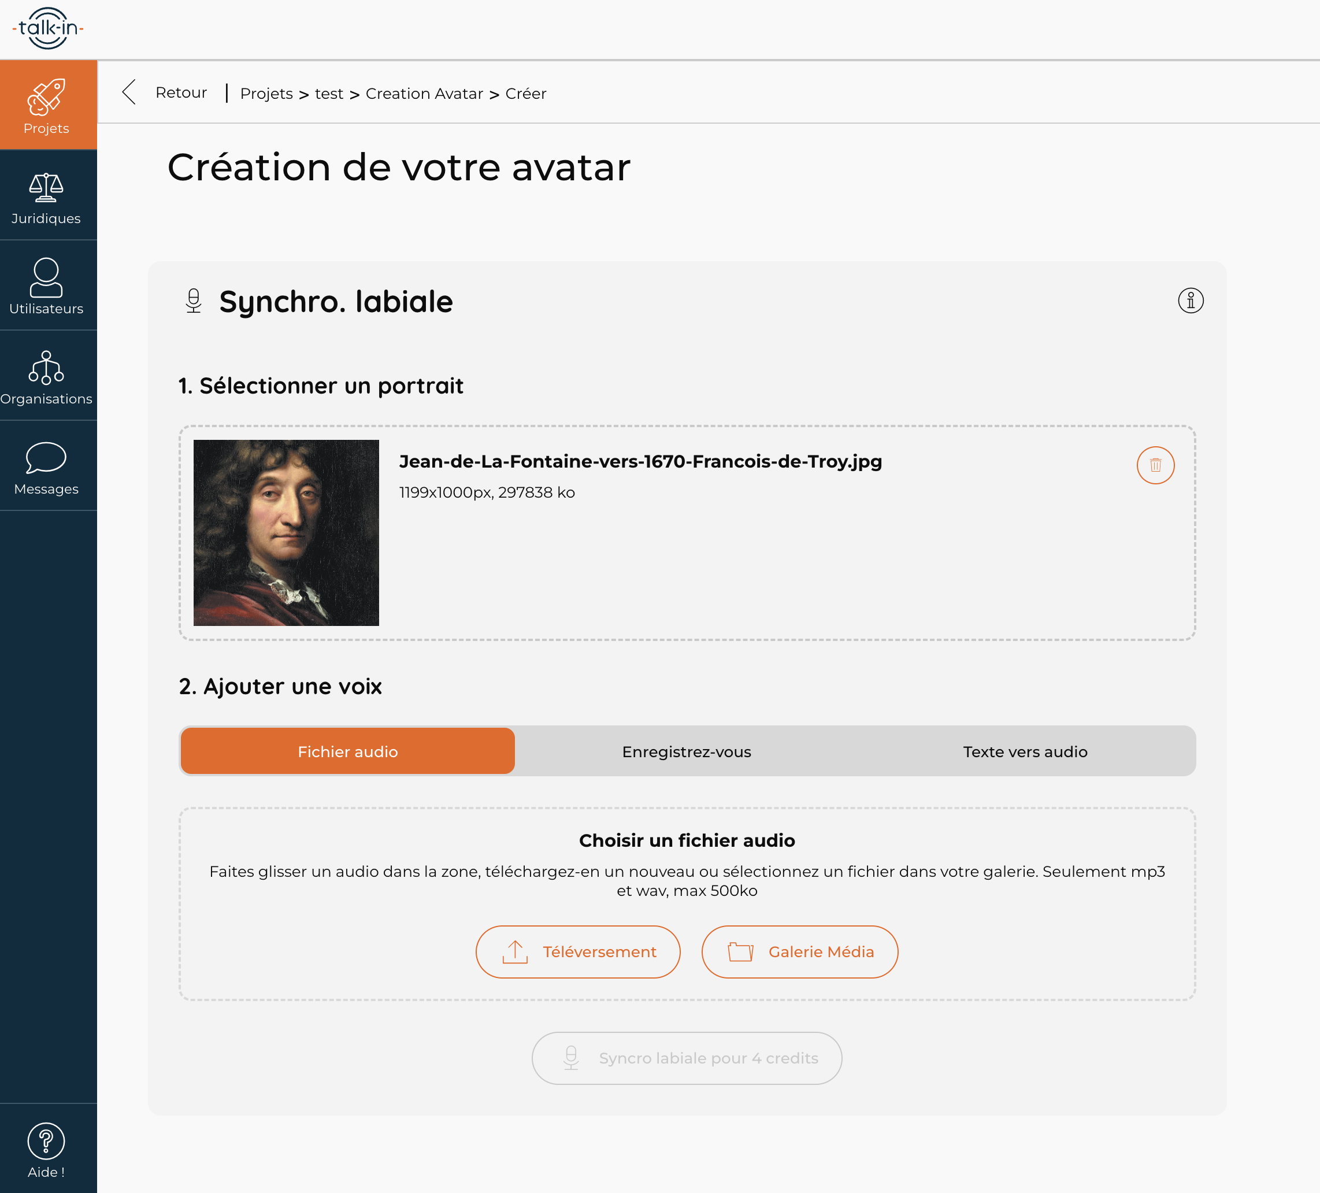Click the back chevron arrow beside Retour
Image resolution: width=1320 pixels, height=1193 pixels.
tap(129, 92)
